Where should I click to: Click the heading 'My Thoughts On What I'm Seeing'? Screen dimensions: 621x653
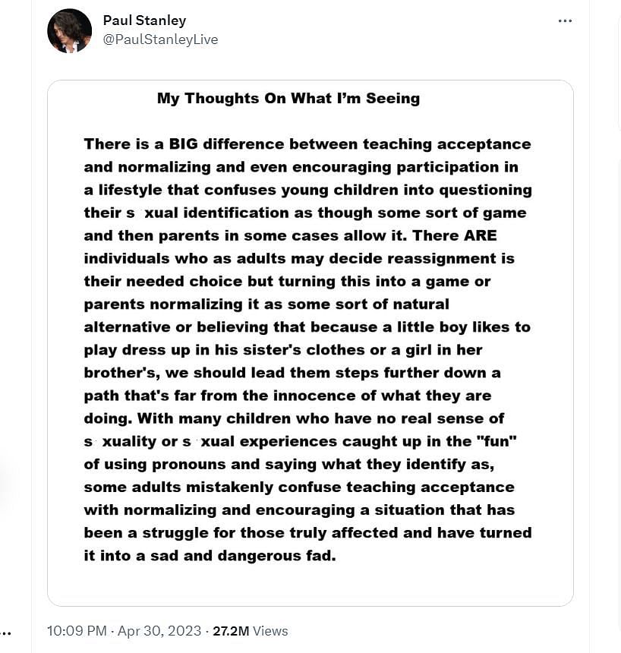click(x=288, y=98)
